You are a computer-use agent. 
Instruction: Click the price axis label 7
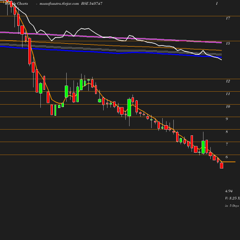pos(227,144)
